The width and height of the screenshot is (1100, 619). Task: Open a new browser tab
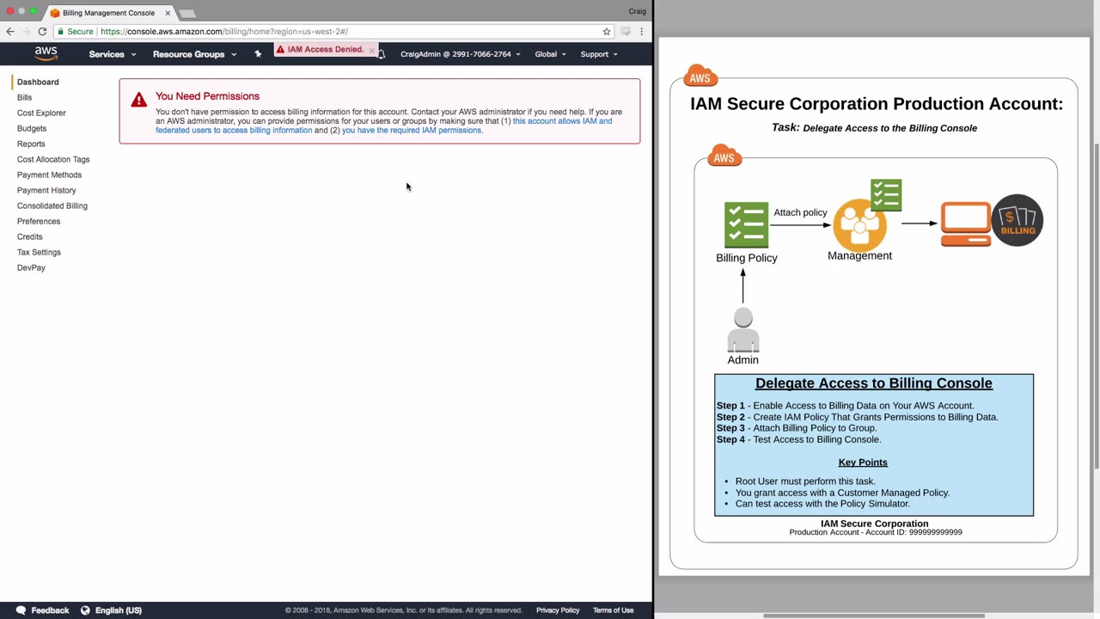click(187, 14)
